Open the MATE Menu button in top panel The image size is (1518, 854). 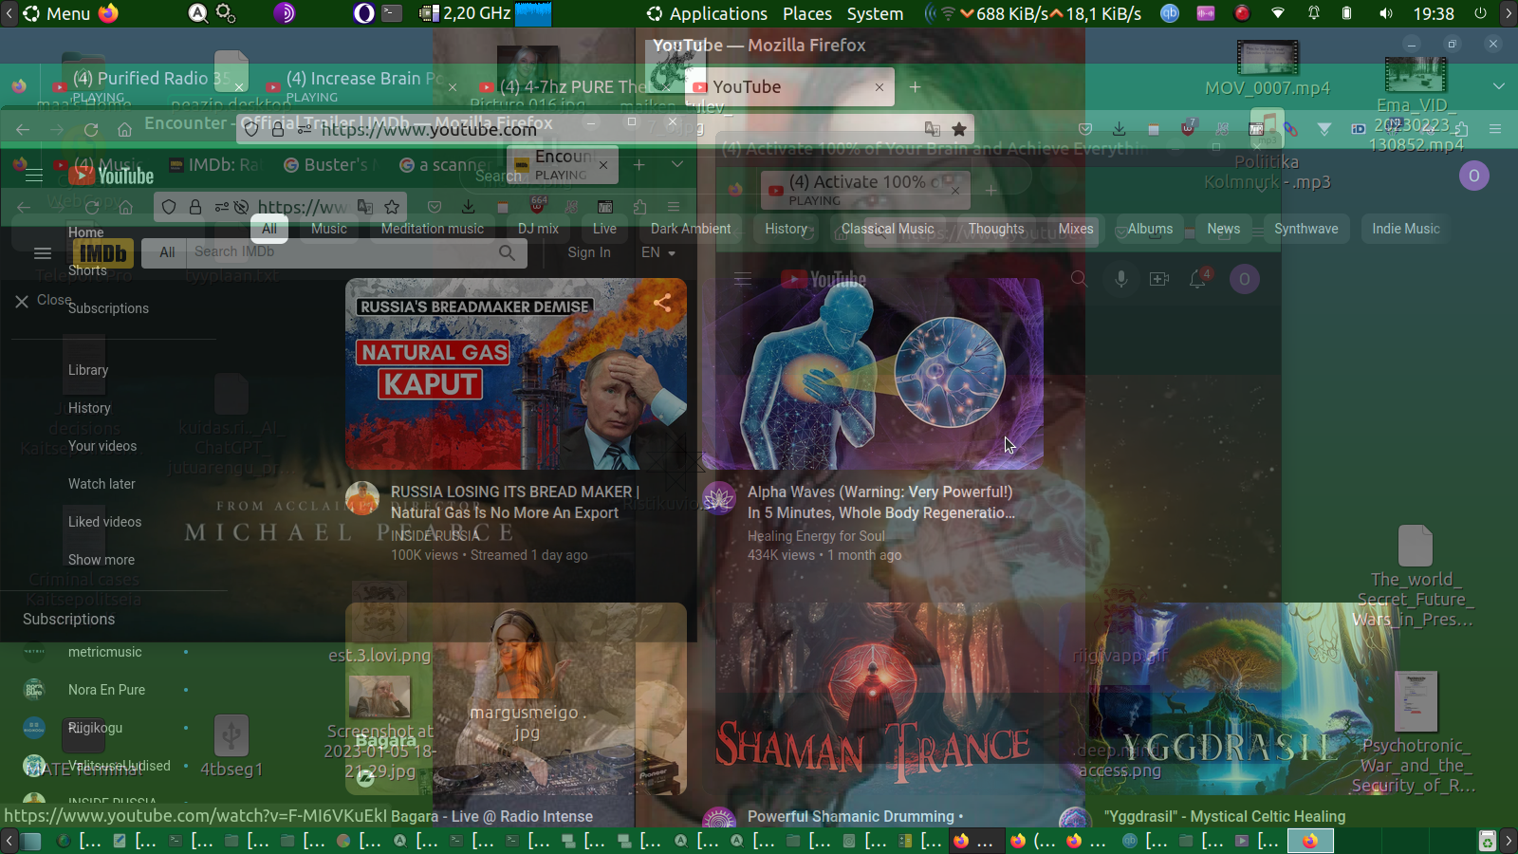pos(56,13)
